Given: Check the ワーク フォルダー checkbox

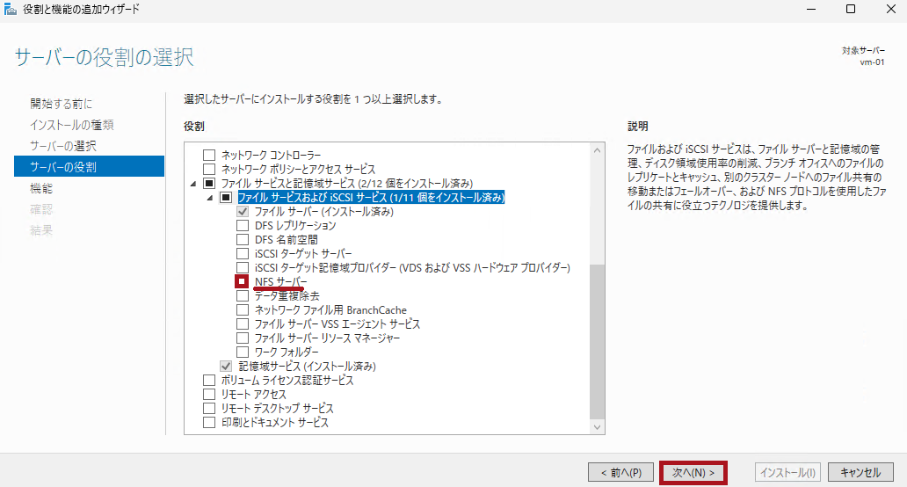Looking at the screenshot, I should [x=243, y=353].
